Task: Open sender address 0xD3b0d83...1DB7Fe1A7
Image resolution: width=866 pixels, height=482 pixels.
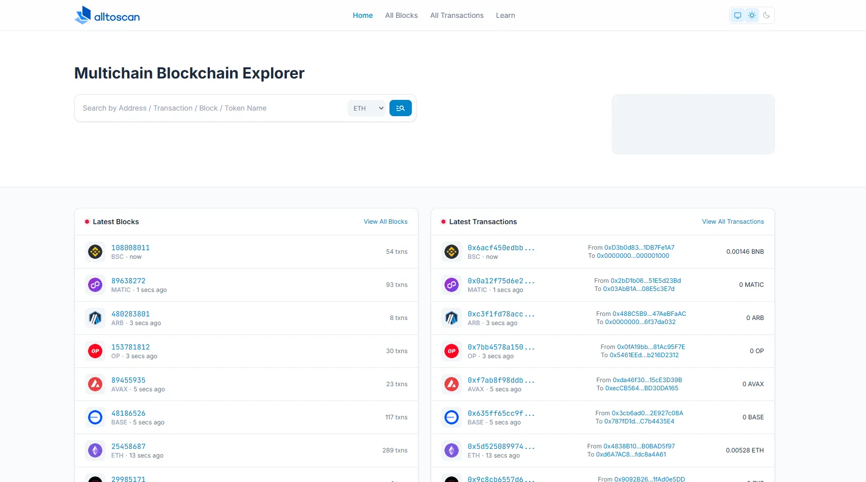Action: 639,248
